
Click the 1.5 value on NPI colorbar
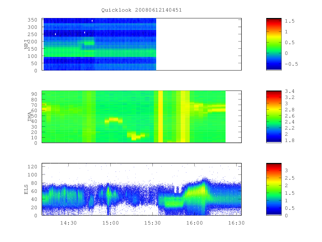coord(290,21)
